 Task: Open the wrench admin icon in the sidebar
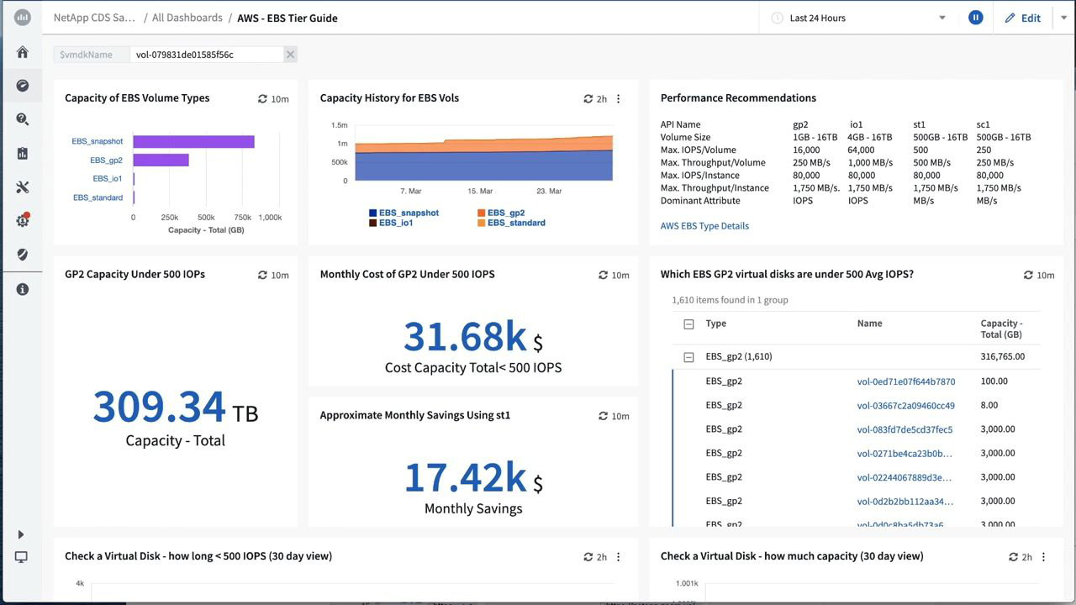pos(22,187)
